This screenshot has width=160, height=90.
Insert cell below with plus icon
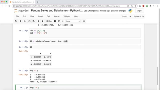[x=20, y=21]
